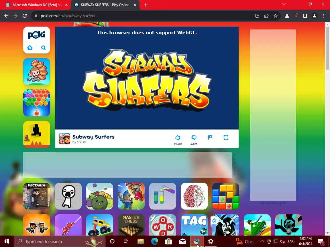Report the game using flag icon

coord(210,137)
